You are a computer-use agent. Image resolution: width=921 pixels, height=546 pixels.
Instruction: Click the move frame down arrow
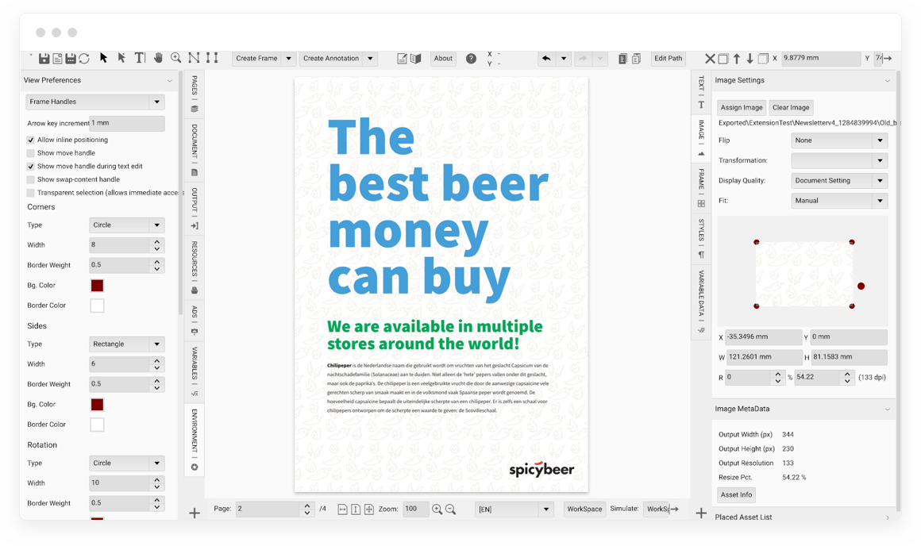point(750,58)
